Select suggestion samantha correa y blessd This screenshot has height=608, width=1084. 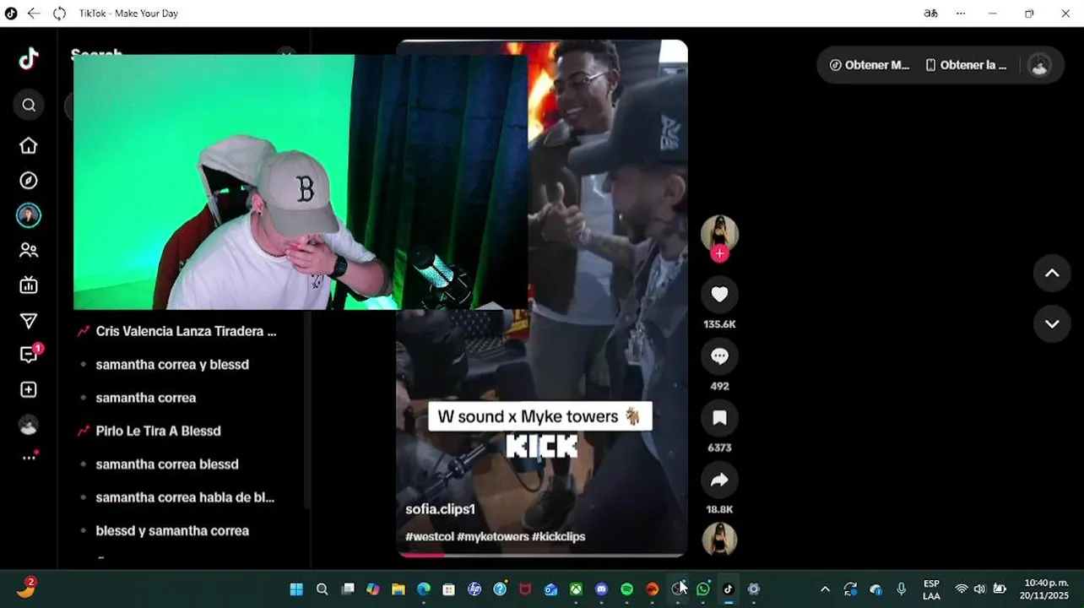172,365
